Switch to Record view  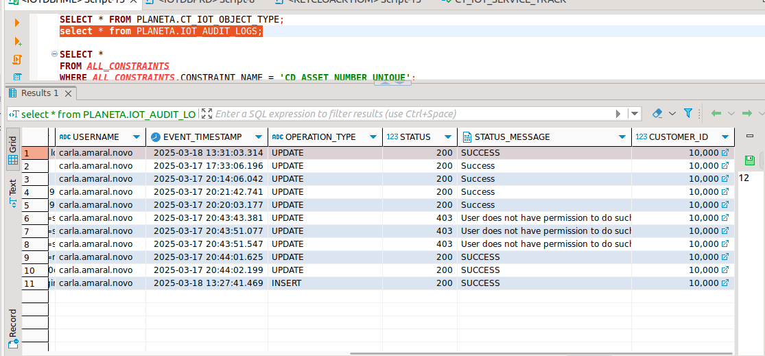(12, 329)
